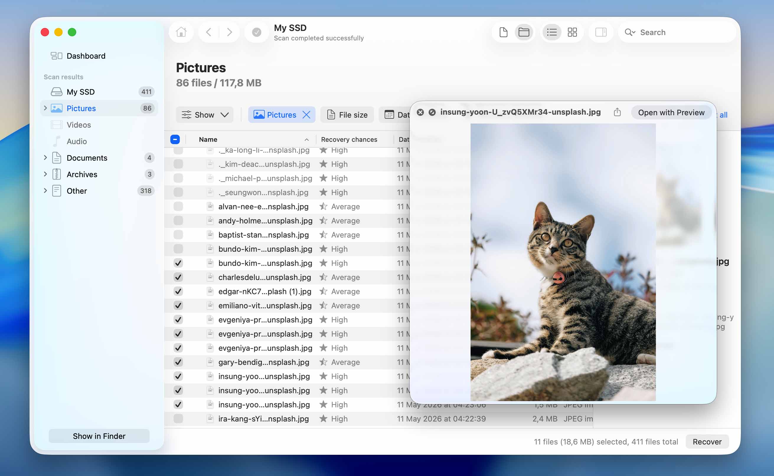Click the selected files summary status text
This screenshot has height=476, width=774.
point(606,442)
